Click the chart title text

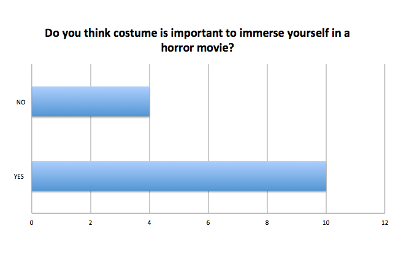tap(197, 41)
